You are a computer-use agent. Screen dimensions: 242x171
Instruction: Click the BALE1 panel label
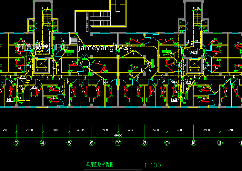point(10,100)
